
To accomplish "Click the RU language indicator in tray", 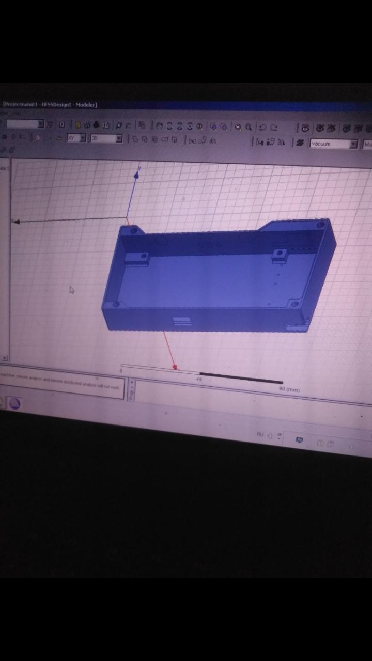I will (x=260, y=434).
